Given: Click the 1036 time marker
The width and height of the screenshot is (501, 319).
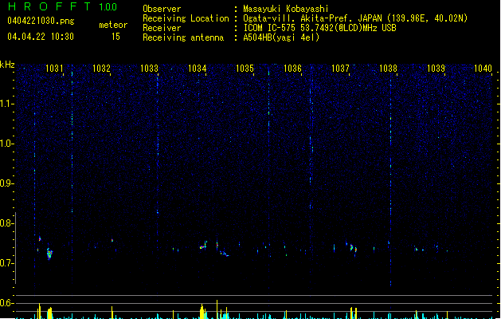Looking at the screenshot, I should (x=292, y=68).
